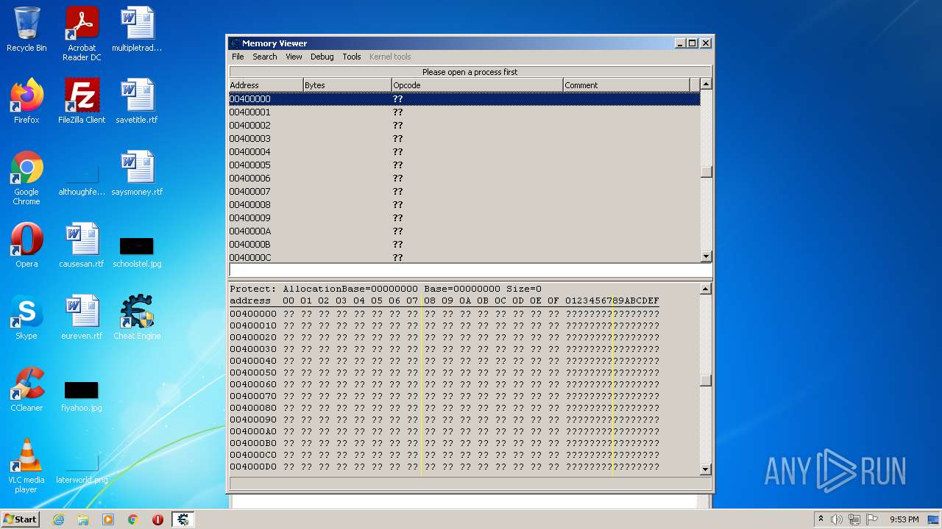Screen dimensions: 942x529
Task: Click 'Please open a process first' banner
Action: click(x=470, y=72)
